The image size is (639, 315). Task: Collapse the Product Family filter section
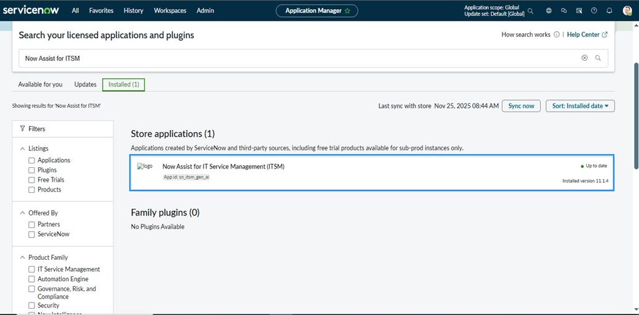23,257
